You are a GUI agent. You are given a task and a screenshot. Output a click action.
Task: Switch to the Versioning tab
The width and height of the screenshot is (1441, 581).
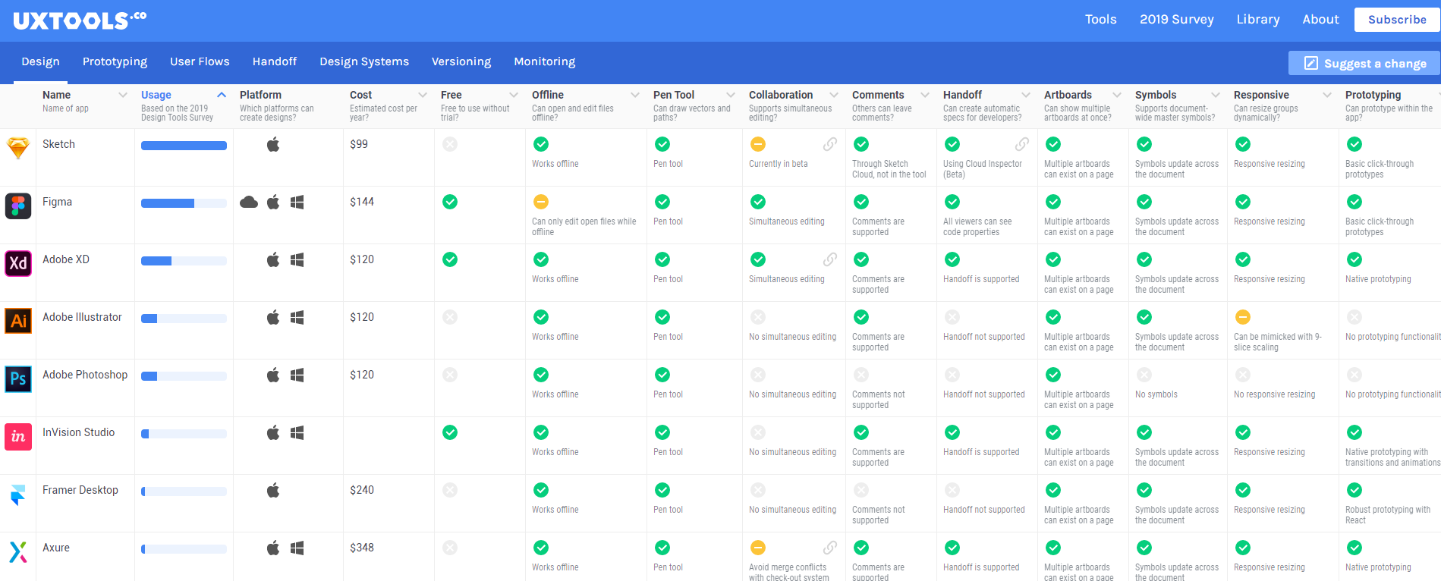click(461, 61)
